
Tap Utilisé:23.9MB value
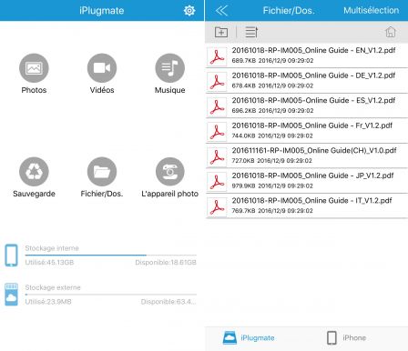[x=48, y=302]
